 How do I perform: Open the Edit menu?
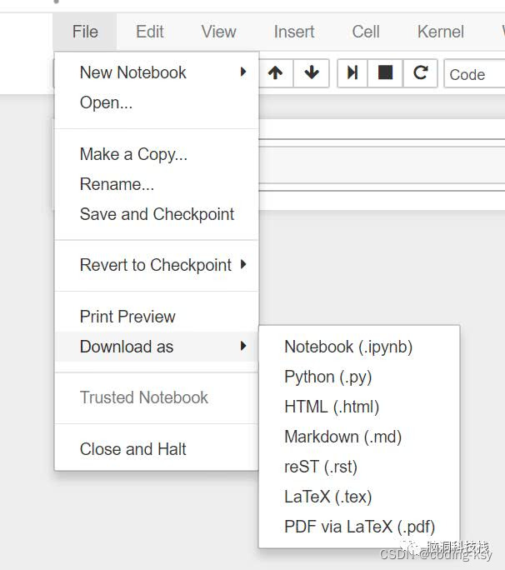(149, 32)
